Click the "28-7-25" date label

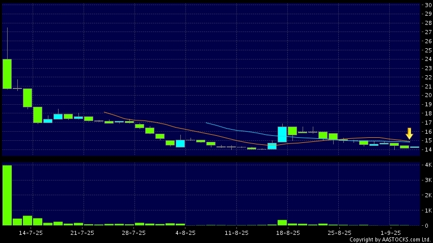(x=133, y=233)
